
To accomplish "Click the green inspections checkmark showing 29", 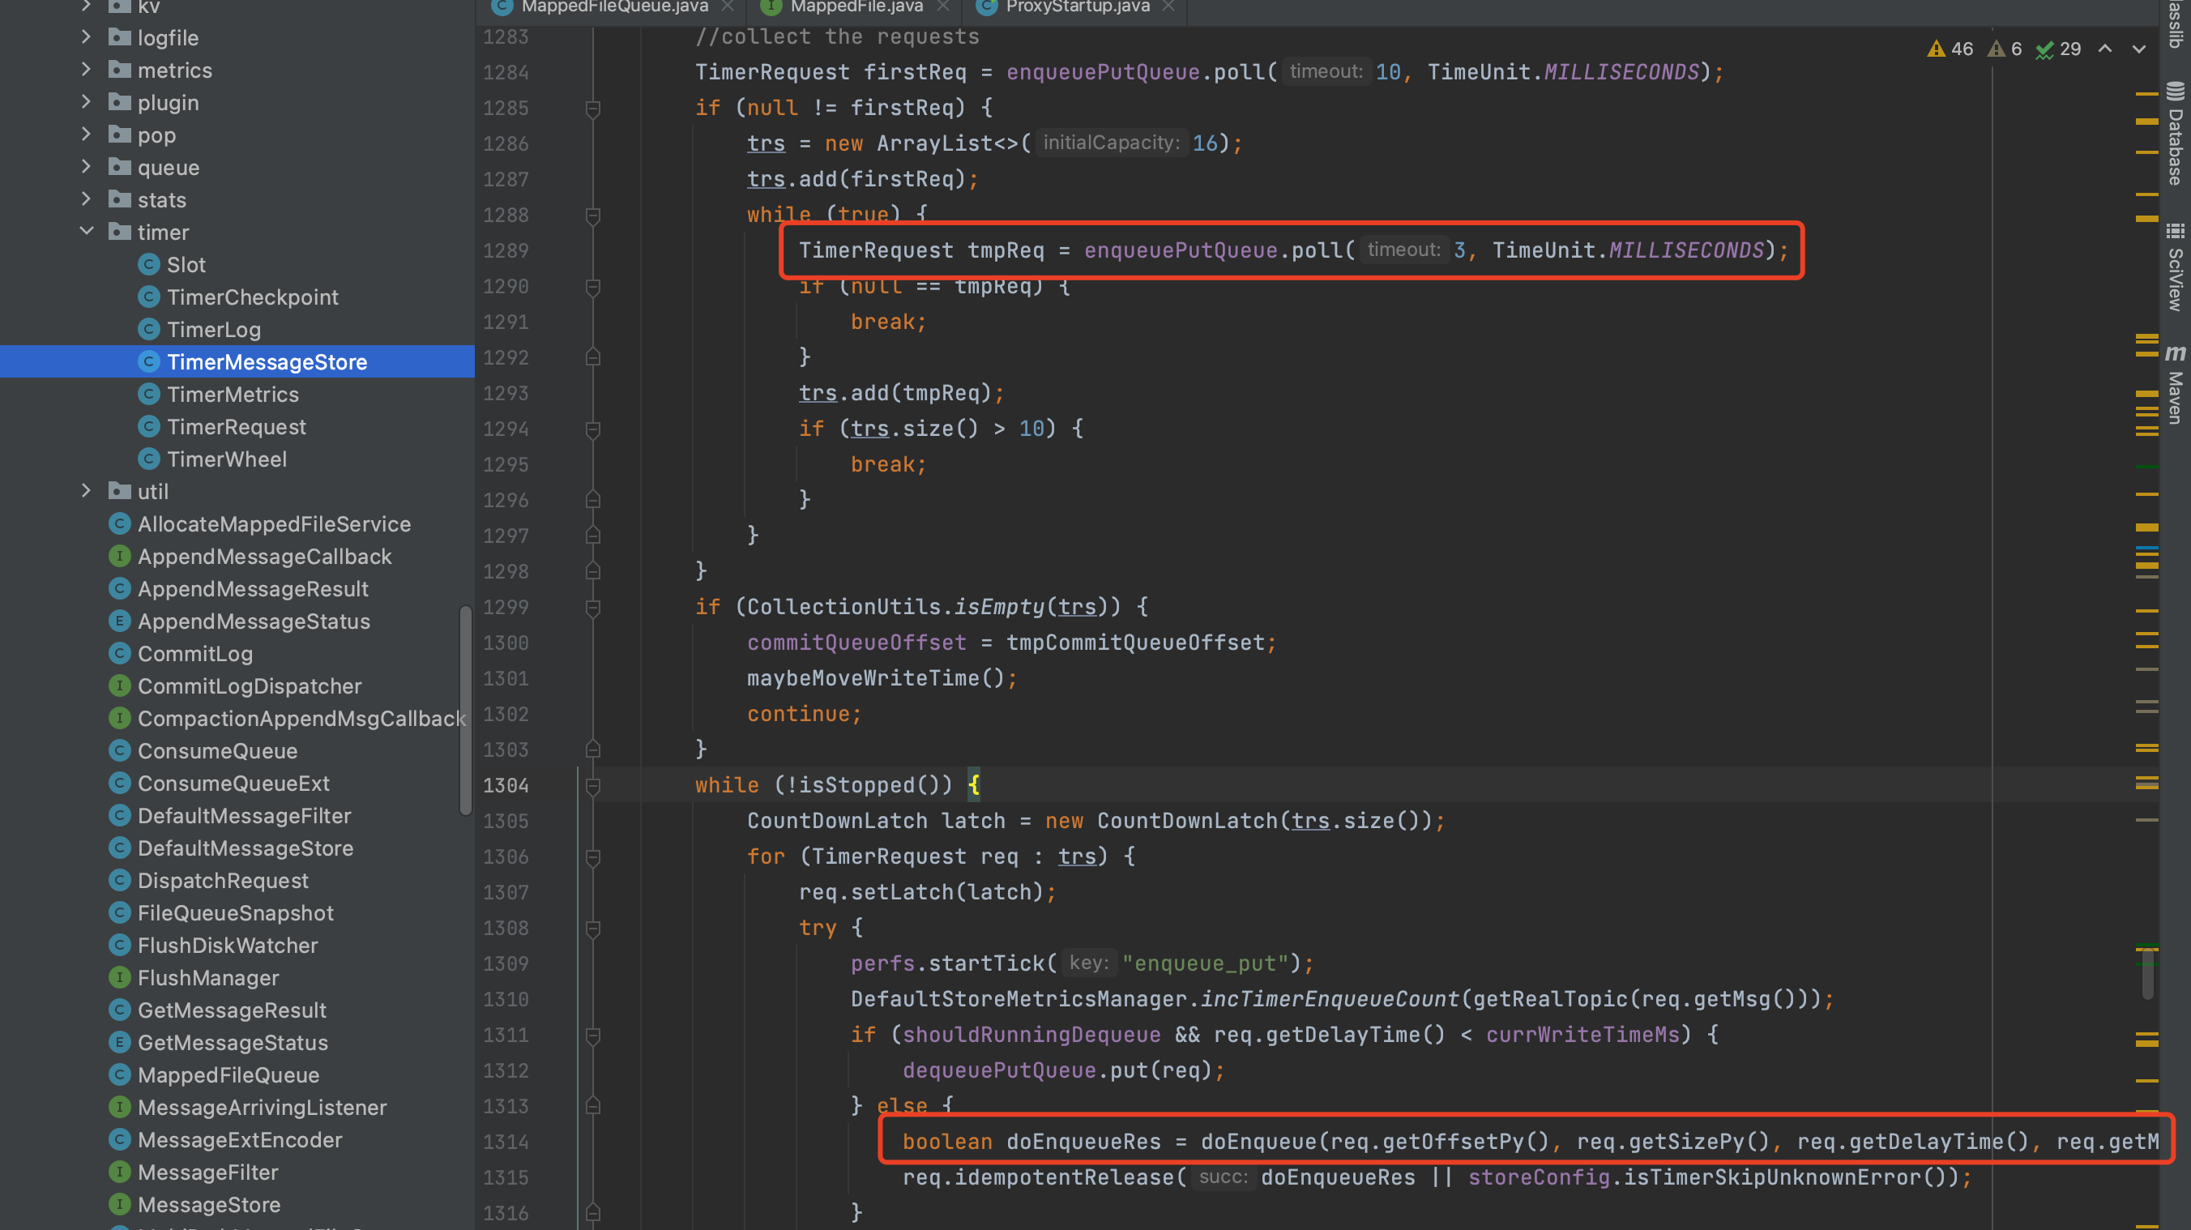I will [2056, 49].
